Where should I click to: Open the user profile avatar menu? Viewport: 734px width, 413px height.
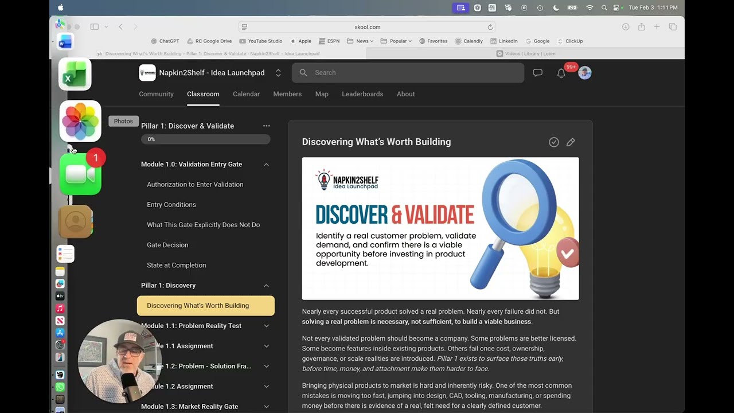[584, 73]
